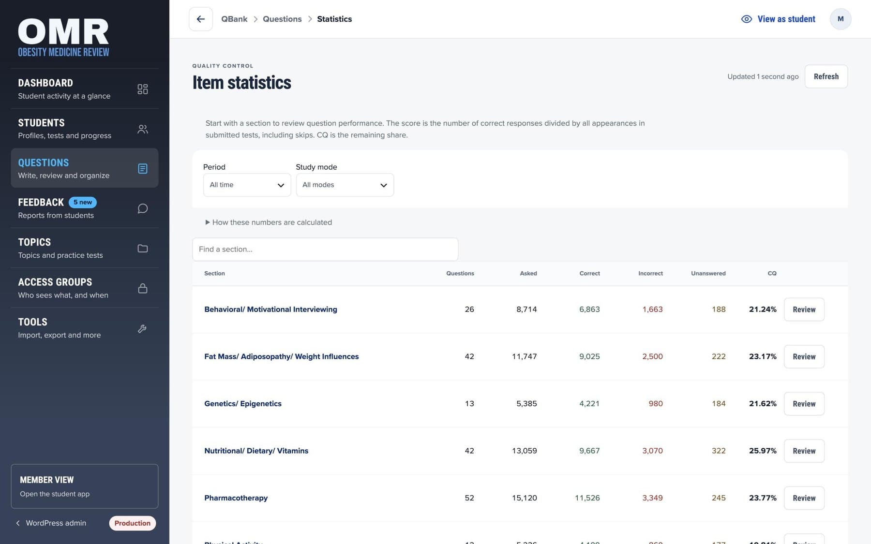Go to the QBank breadcrumb
The width and height of the screenshot is (871, 544).
coord(234,19)
